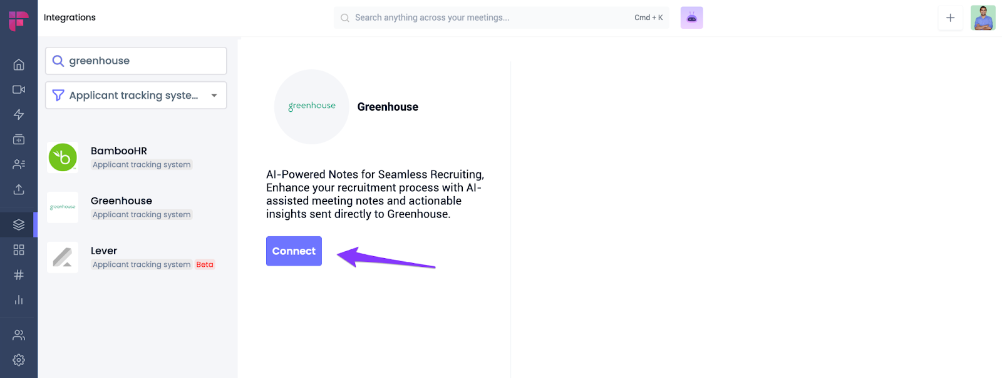1002x378 pixels.
Task: Click the lightning bolt sidebar icon
Action: point(19,114)
